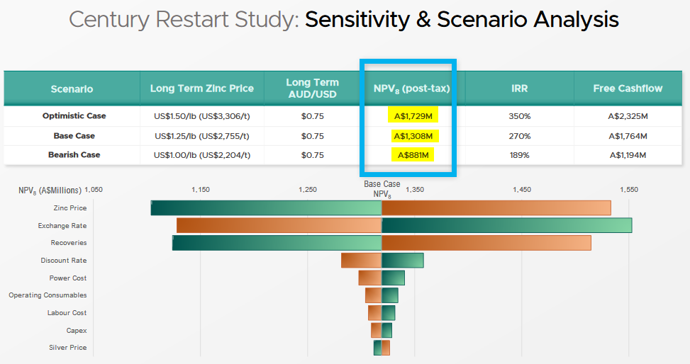Viewport: 690px width, 364px height.
Task: Click the Long Term AUD/USD column header
Action: [312, 89]
